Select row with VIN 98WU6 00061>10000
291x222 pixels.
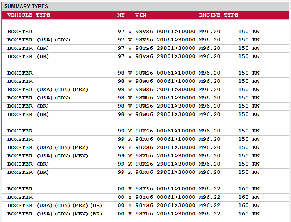(145, 82)
